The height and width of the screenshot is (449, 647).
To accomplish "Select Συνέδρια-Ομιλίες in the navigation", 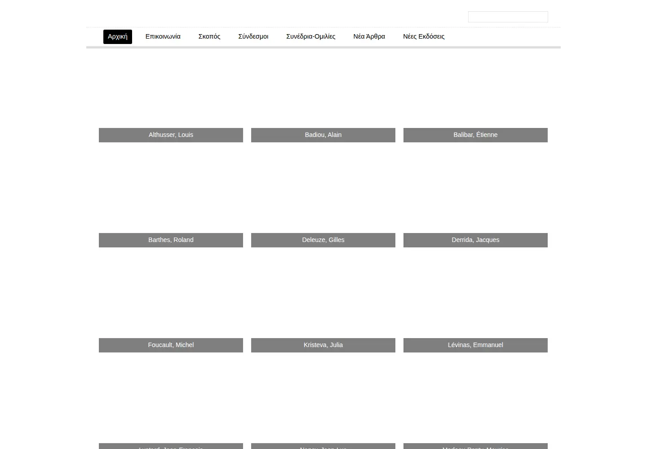I will click(311, 37).
